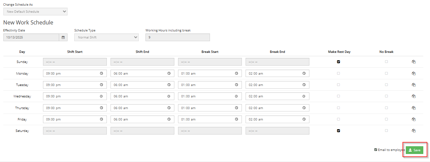
Task: Click the Working Hours including break field
Action: (x=177, y=37)
